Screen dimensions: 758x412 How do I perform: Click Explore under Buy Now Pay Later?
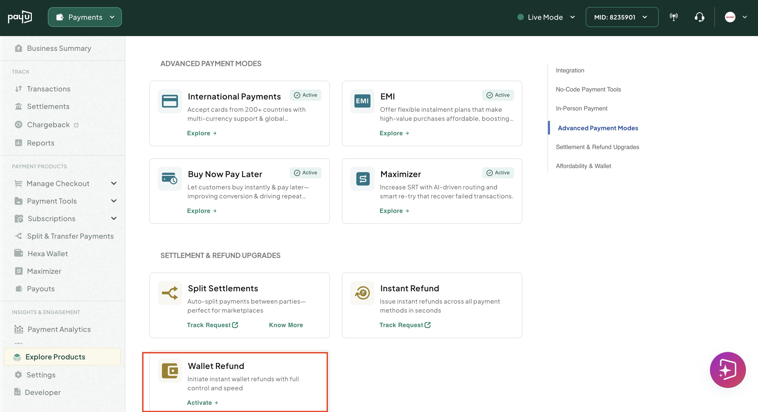click(x=202, y=211)
